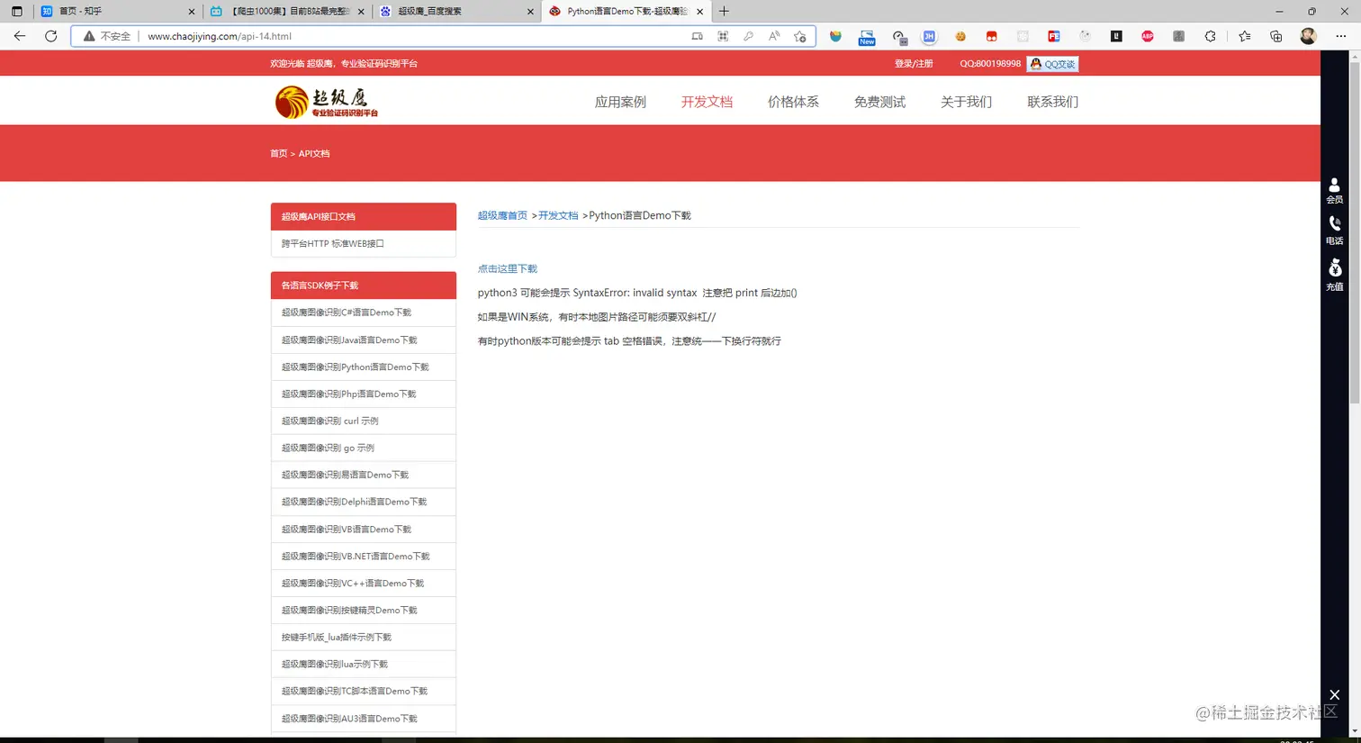Click the 登录/注册 link
Image resolution: width=1361 pixels, height=743 pixels.
[914, 64]
